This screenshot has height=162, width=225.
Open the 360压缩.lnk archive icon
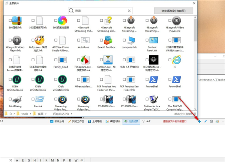[17, 21]
